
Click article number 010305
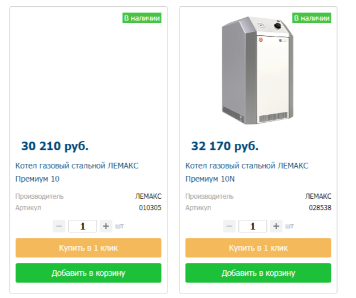click(x=150, y=208)
